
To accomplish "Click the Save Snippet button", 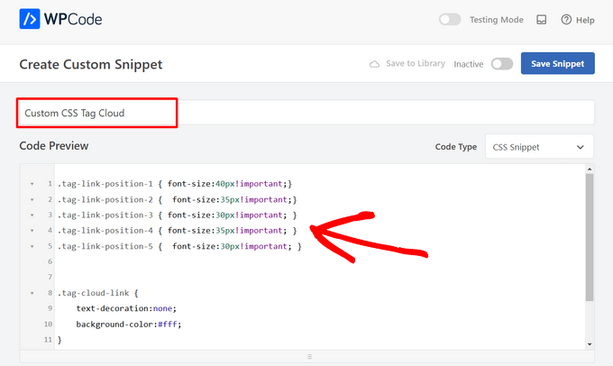I will coord(557,63).
